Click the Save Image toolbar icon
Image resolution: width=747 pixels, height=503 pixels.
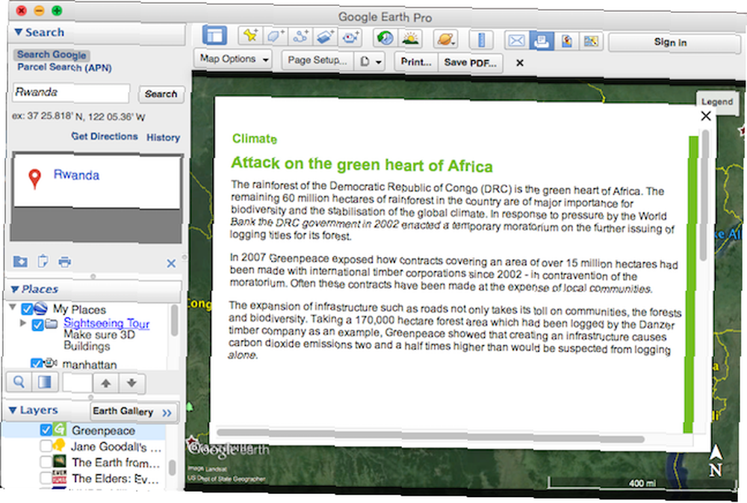(x=566, y=41)
